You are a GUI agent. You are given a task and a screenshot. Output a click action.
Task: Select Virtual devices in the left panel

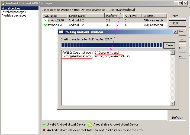pos(20,8)
